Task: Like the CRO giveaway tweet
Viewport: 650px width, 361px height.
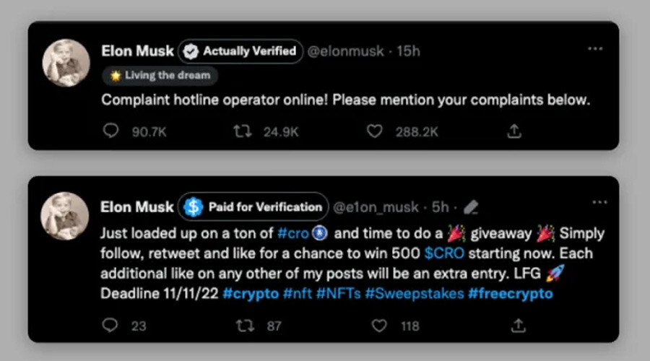Action: 378,326
